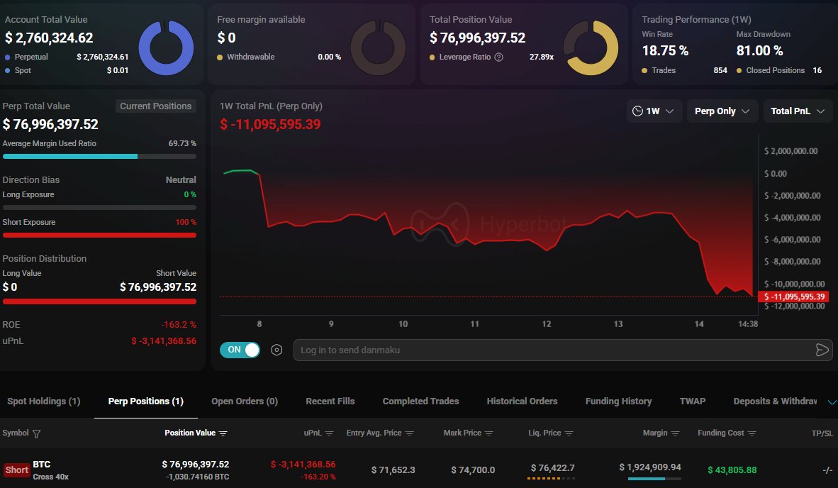
Task: View the Historical Orders tab
Action: coord(522,401)
